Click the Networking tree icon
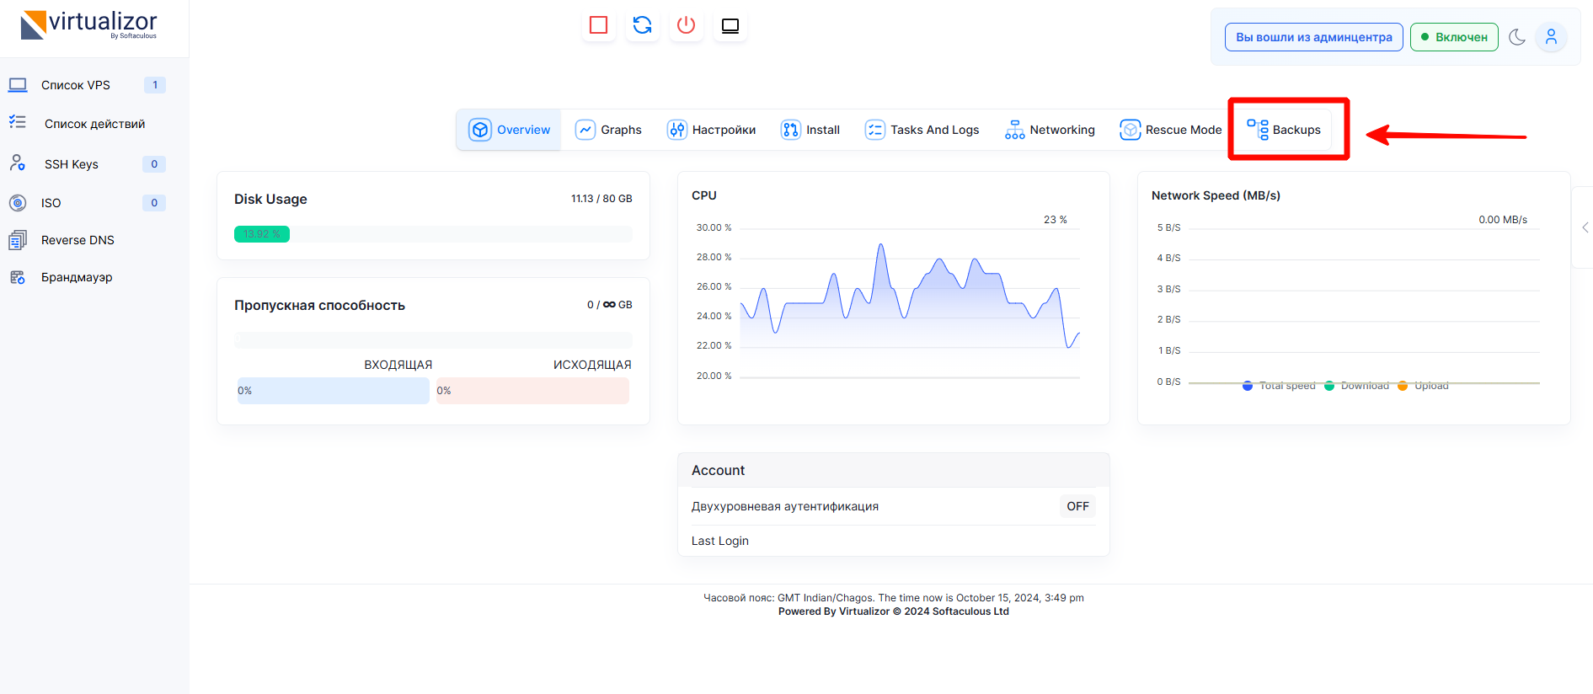This screenshot has height=694, width=1593. [1015, 130]
